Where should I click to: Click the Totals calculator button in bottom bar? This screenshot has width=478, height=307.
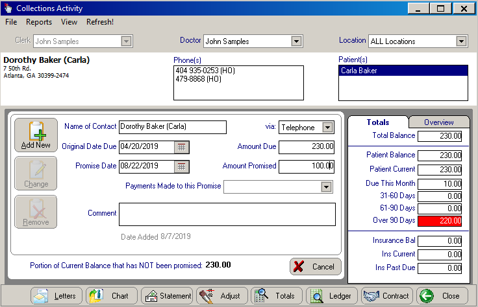pos(277,296)
